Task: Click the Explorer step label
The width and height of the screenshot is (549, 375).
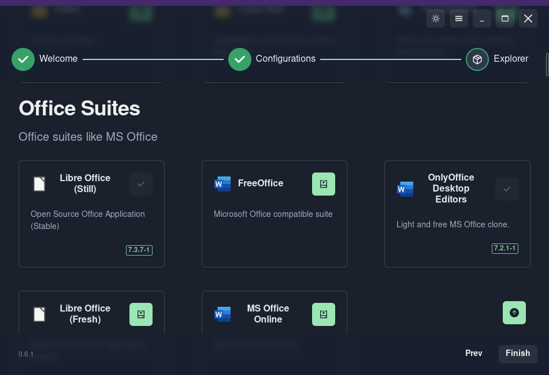Action: (511, 59)
